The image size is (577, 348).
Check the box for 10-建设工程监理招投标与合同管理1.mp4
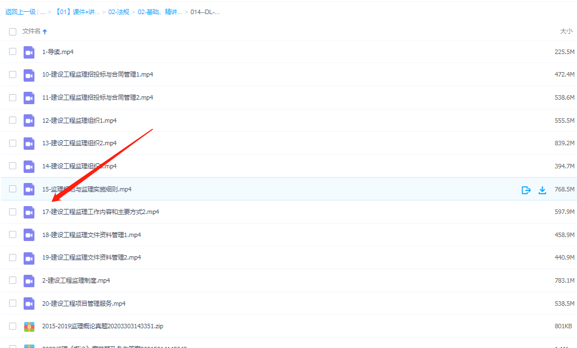(x=12, y=74)
